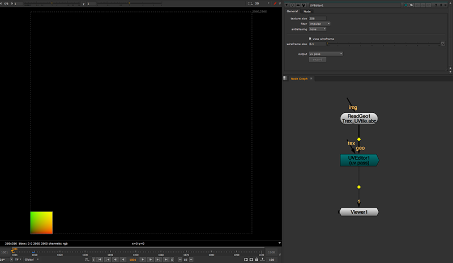The width and height of the screenshot is (453, 263).
Task: Click the center-node icon in properties header
Action: [x=292, y=5]
